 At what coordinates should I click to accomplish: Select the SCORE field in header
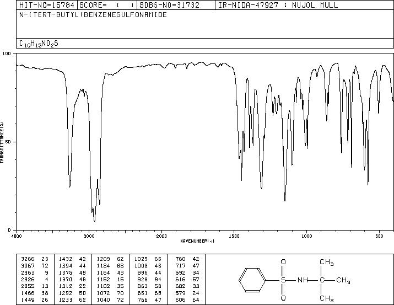tap(107, 5)
